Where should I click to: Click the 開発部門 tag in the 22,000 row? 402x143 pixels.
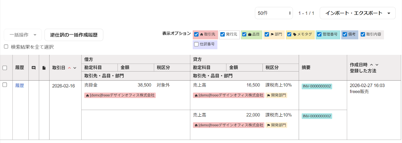pos(276,125)
